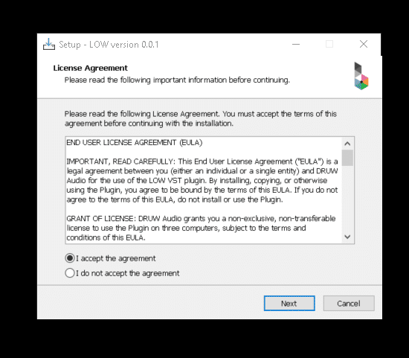This screenshot has height=358, width=409.
Task: Click the license scroll down arrow
Action: (347, 237)
